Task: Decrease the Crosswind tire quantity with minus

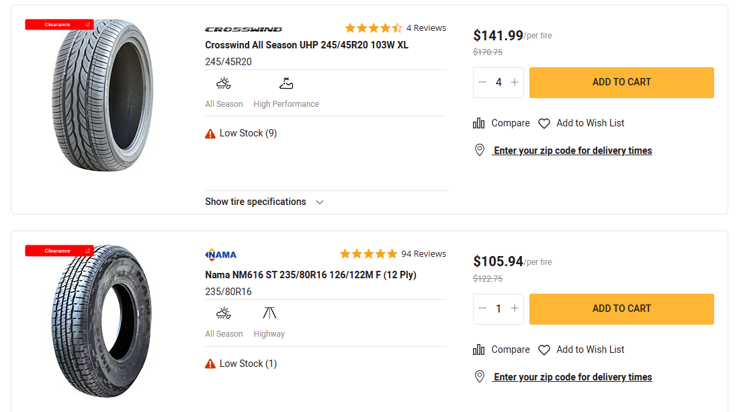Action: click(x=482, y=82)
